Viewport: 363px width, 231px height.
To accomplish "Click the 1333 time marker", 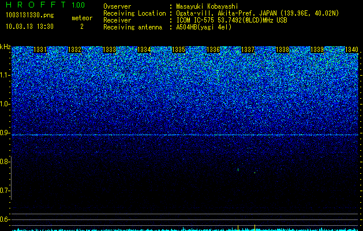I will pyautogui.click(x=109, y=50).
